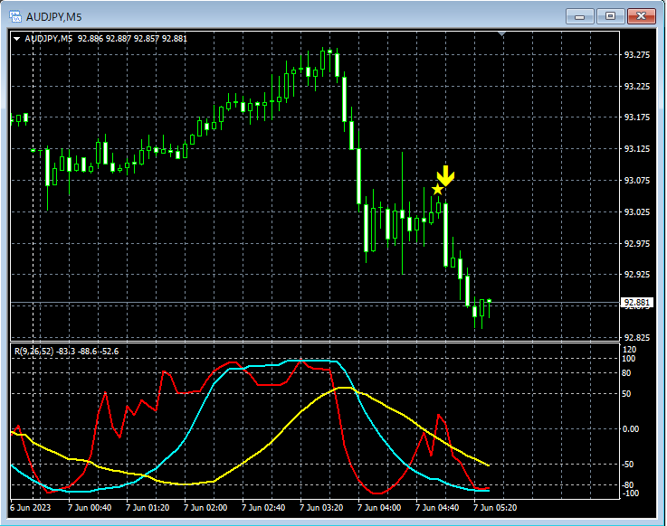The height and width of the screenshot is (526, 667).
Task: Click the indicator scale value 100
Action: click(629, 359)
